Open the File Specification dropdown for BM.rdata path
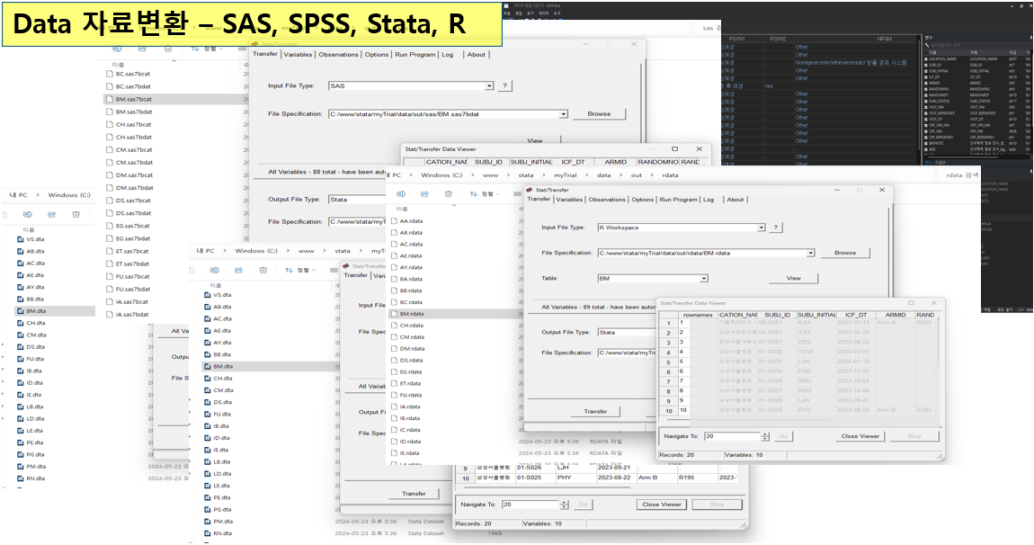The height and width of the screenshot is (545, 1034). (810, 253)
